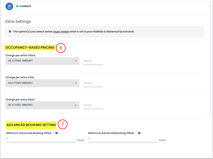This screenshot has width=213, height=159.
Task: Open the Charge per extra infant dropdown
Action: tap(42, 61)
